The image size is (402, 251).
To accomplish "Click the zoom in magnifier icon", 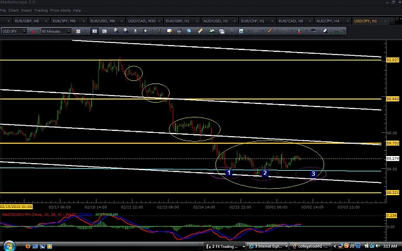I will click(116, 31).
